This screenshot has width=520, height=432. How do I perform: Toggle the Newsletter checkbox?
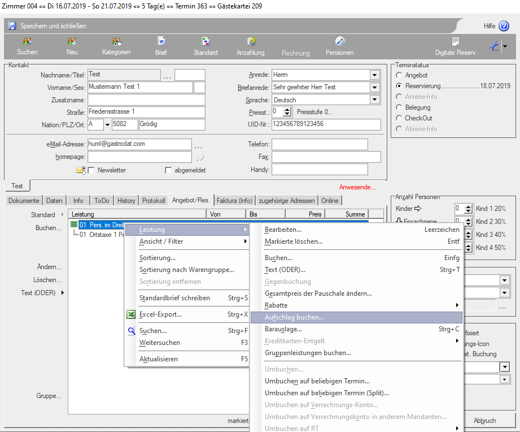coord(91,170)
